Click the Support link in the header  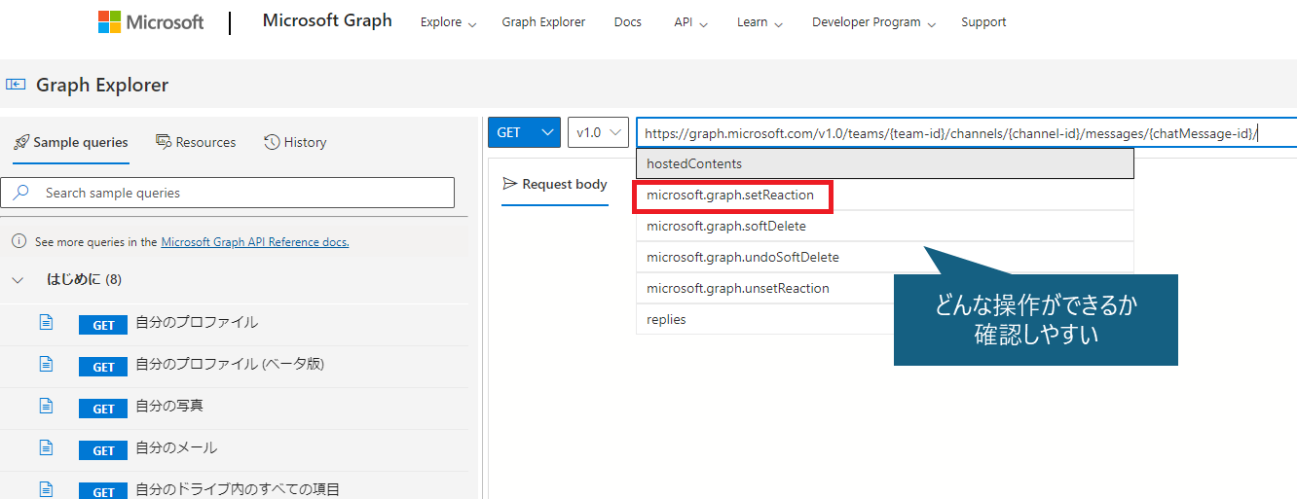pyautogui.click(x=983, y=22)
